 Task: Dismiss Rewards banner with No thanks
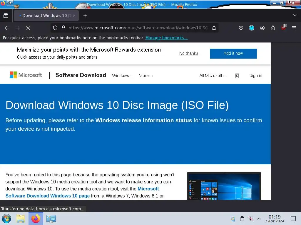pyautogui.click(x=188, y=53)
